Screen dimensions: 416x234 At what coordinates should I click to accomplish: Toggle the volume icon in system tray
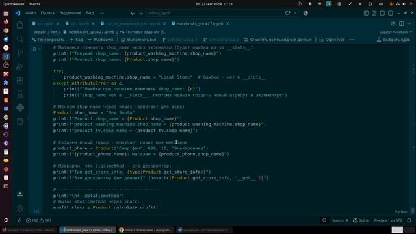coord(404,4)
